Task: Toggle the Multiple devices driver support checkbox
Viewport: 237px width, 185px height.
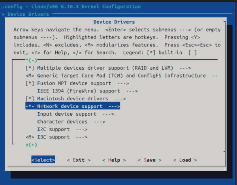Action: coord(30,68)
